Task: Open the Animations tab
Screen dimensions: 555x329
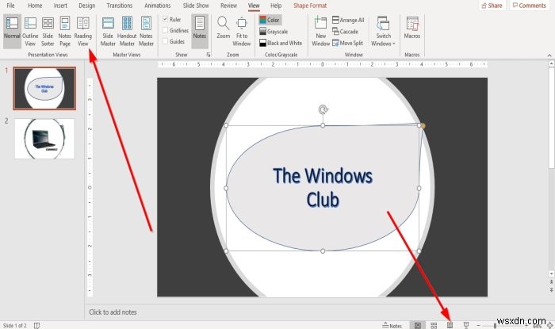Action: (x=158, y=6)
